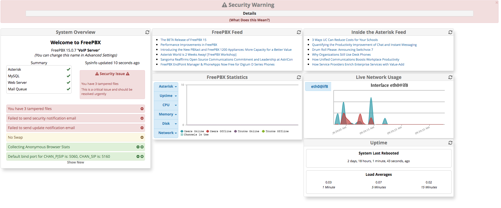Refresh the Live Network Usage panel
The height and width of the screenshot is (208, 501).
pyautogui.click(x=450, y=77)
